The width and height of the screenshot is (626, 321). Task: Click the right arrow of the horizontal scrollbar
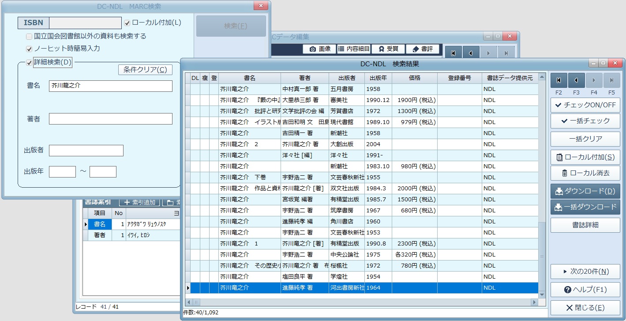[x=534, y=302]
